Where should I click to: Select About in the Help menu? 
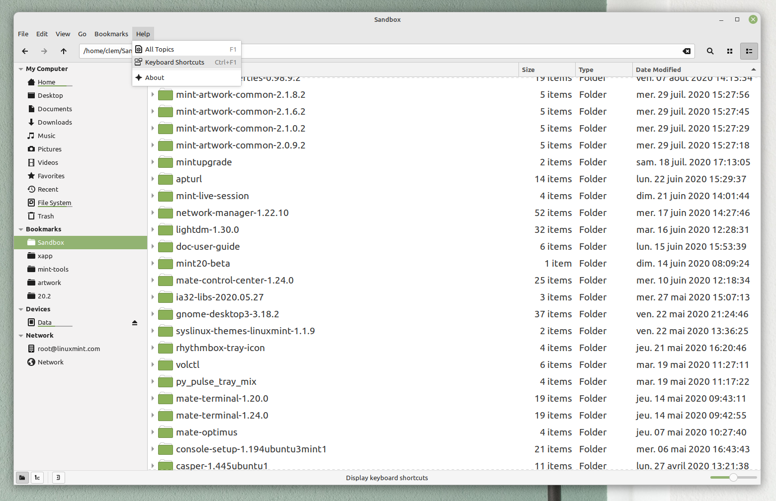click(x=155, y=77)
